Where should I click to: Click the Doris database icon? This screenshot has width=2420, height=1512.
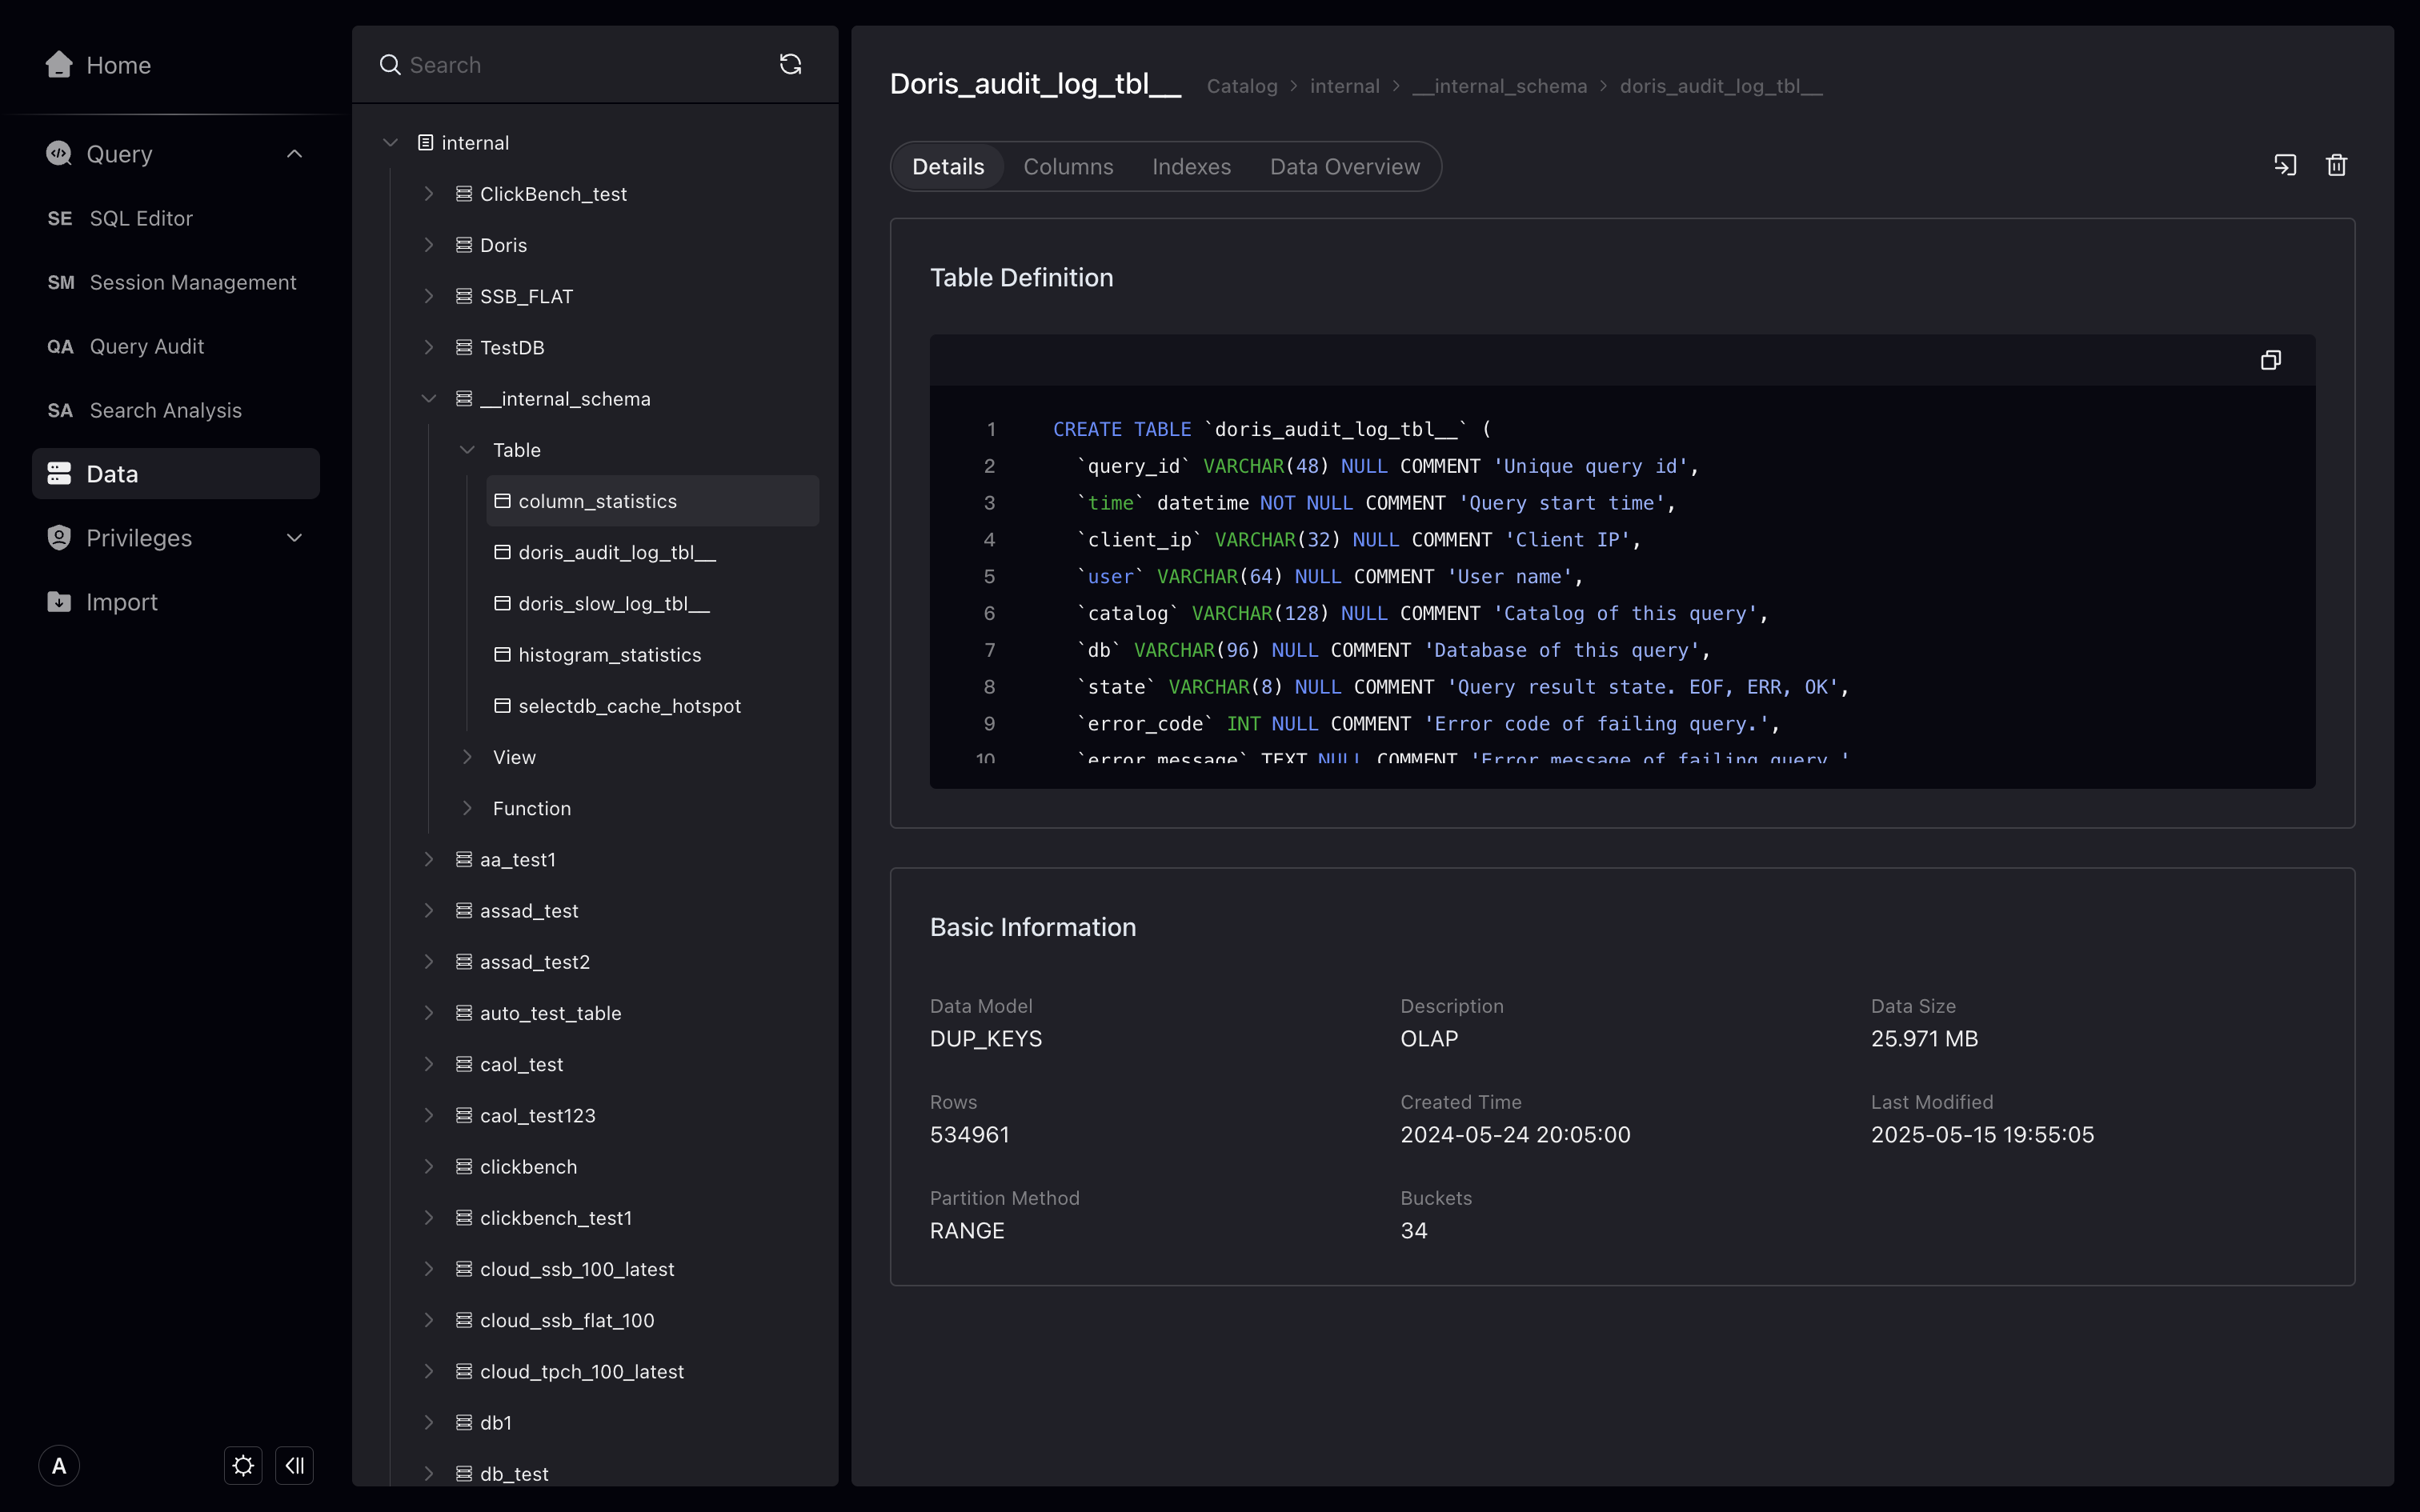[x=464, y=245]
